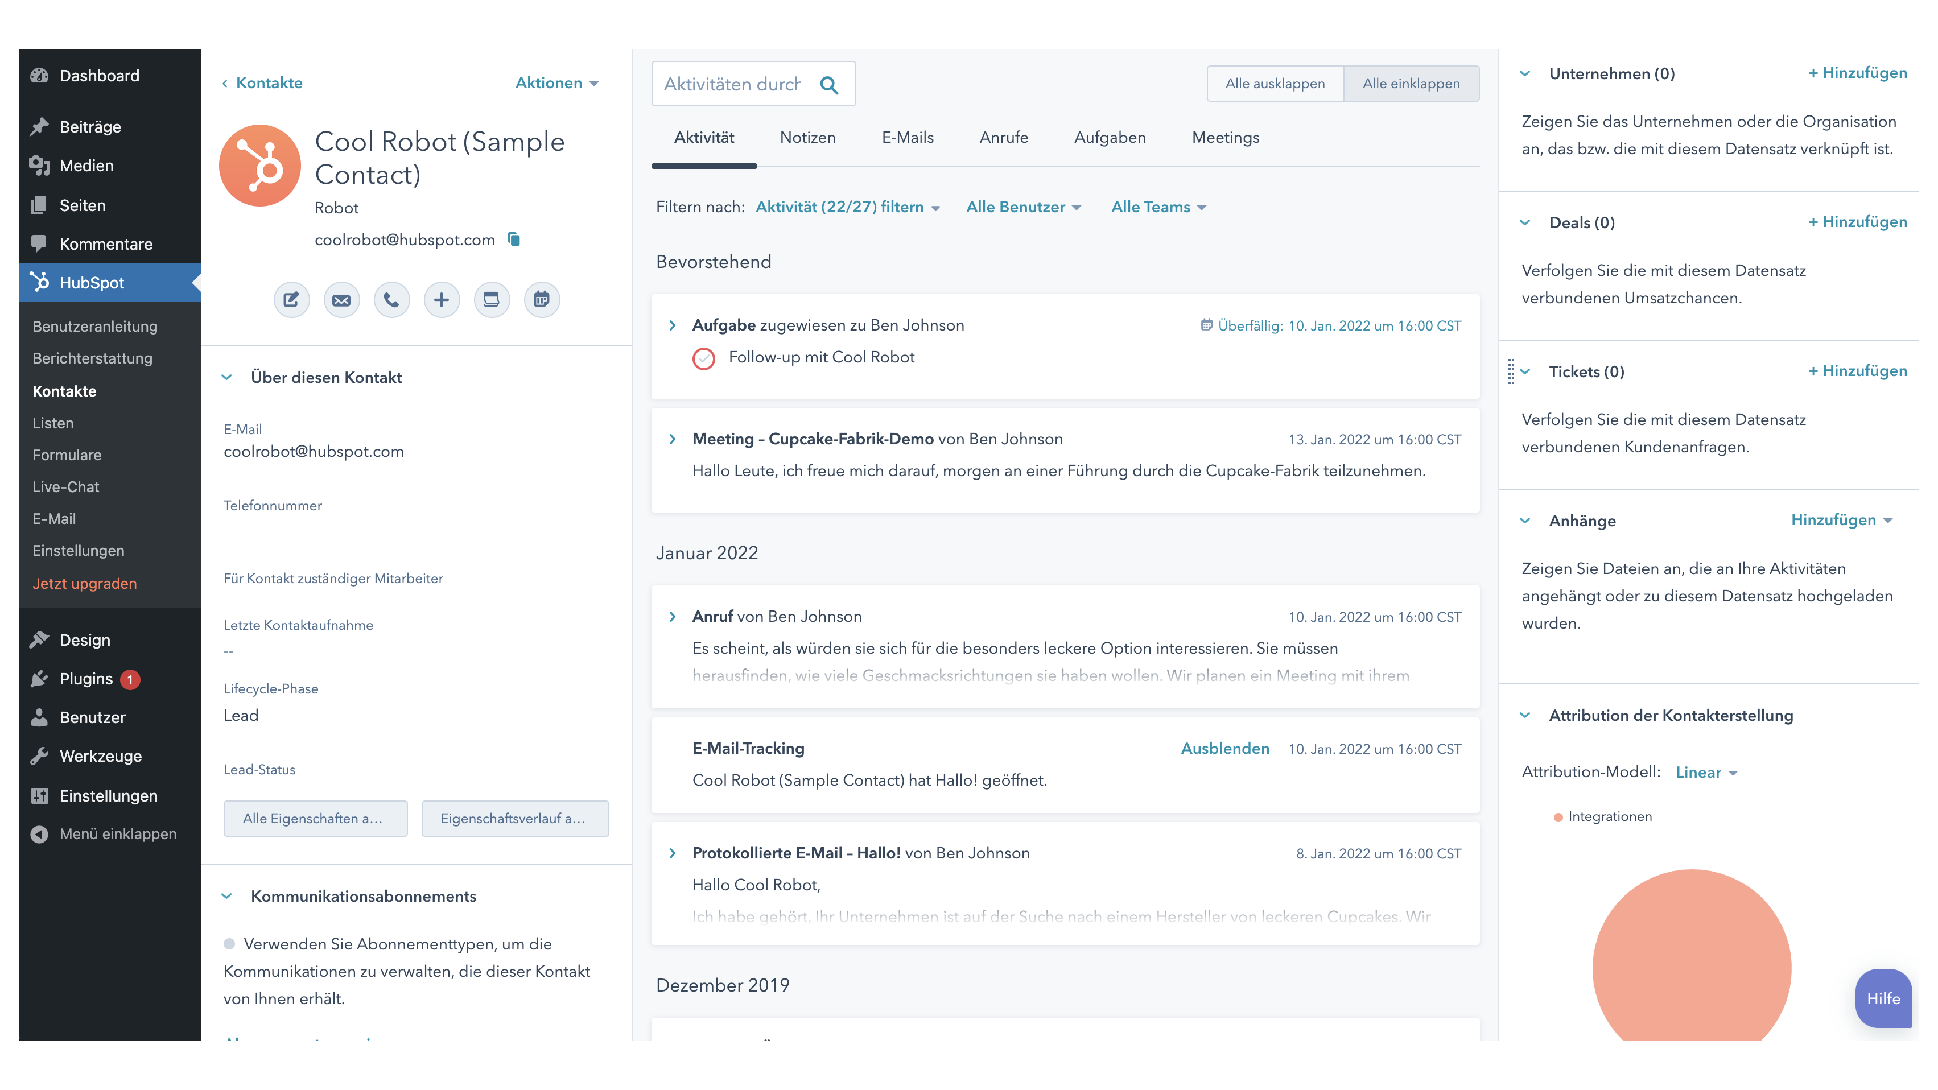The height and width of the screenshot is (1090, 1938).
Task: Click the overdue calendar icon on Aufgabe
Action: click(x=1206, y=325)
